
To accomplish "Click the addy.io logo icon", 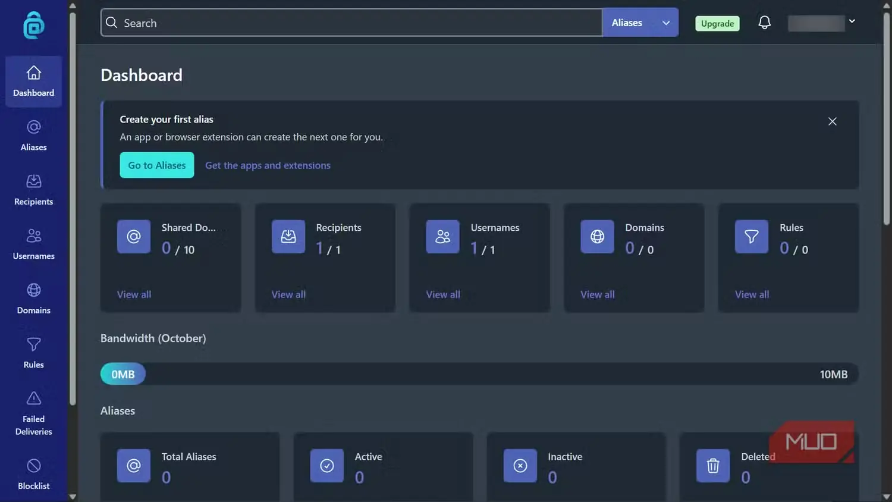I will tap(34, 25).
